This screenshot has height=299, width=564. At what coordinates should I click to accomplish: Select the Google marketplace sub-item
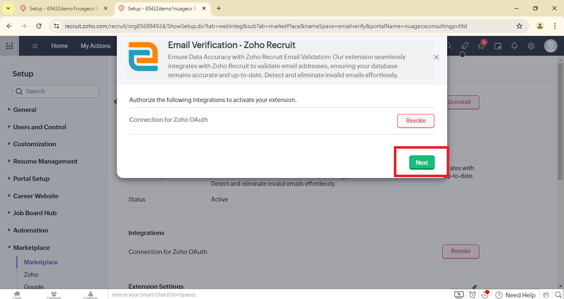34,287
